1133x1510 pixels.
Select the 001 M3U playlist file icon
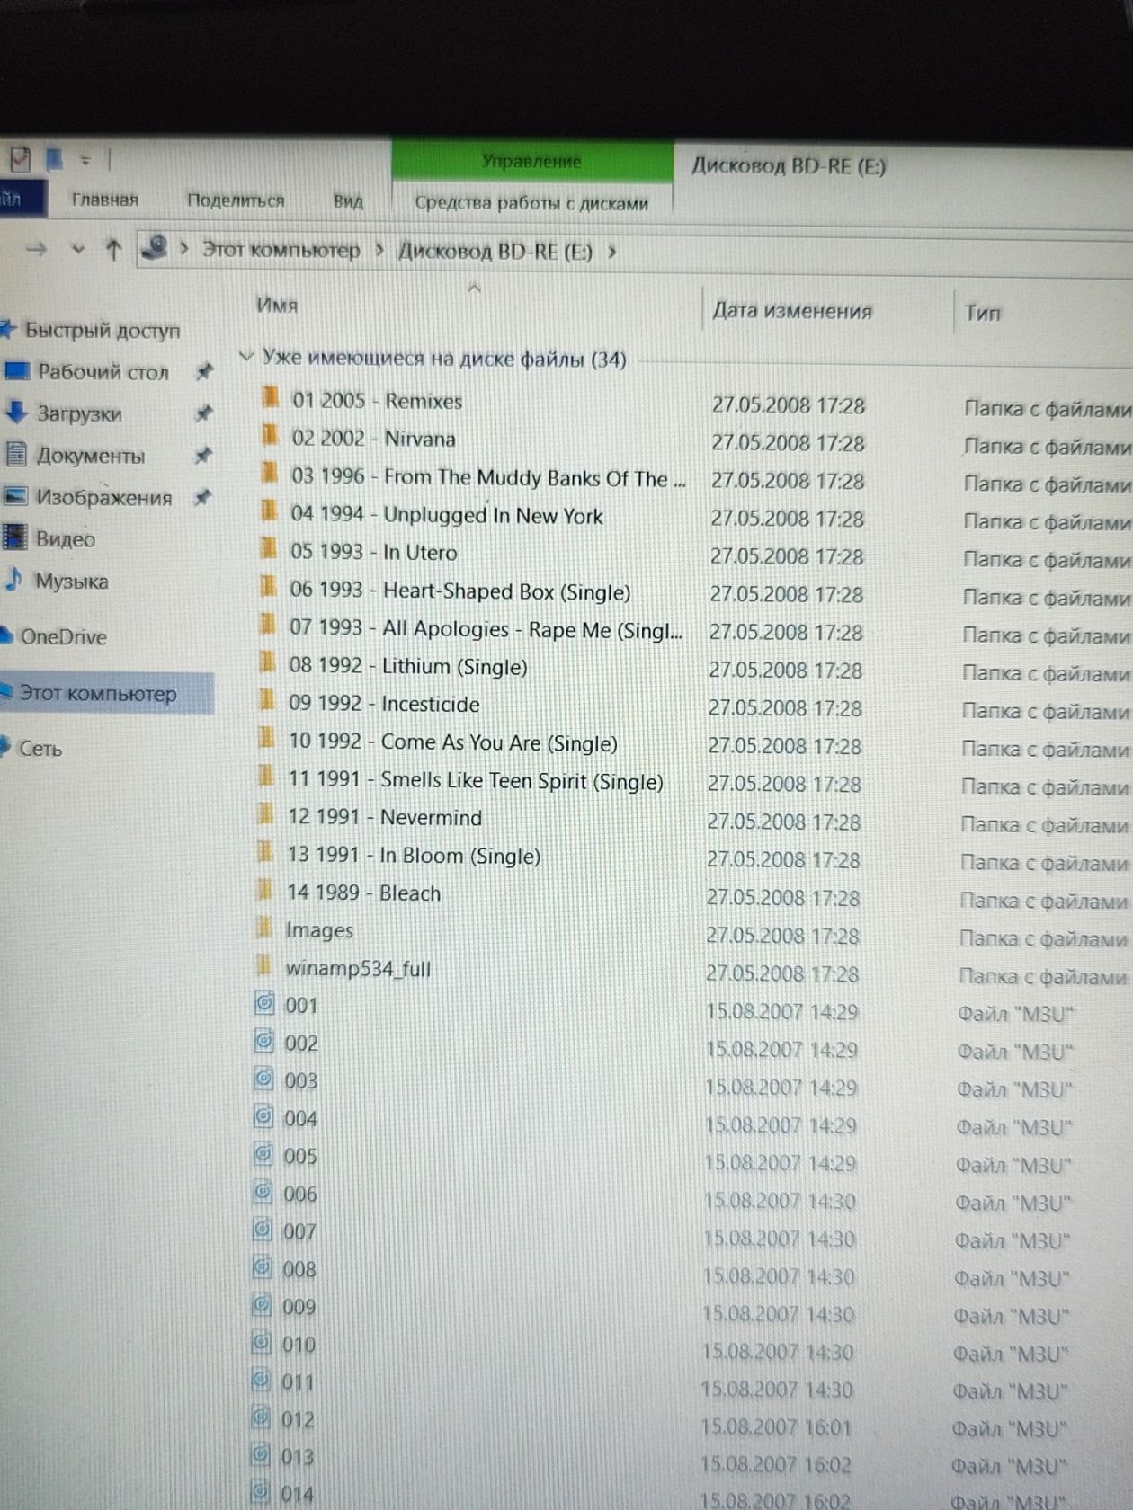pos(263,1003)
